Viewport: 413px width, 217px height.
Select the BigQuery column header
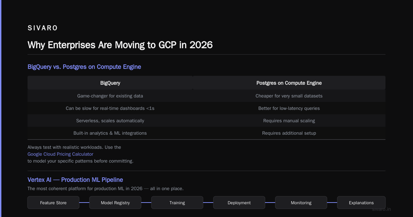pos(110,83)
